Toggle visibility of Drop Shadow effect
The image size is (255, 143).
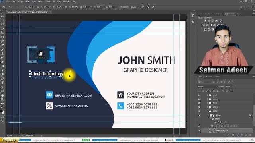tap(216, 122)
